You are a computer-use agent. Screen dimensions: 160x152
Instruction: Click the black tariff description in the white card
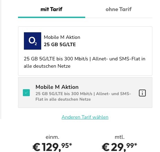[x=85, y=62]
